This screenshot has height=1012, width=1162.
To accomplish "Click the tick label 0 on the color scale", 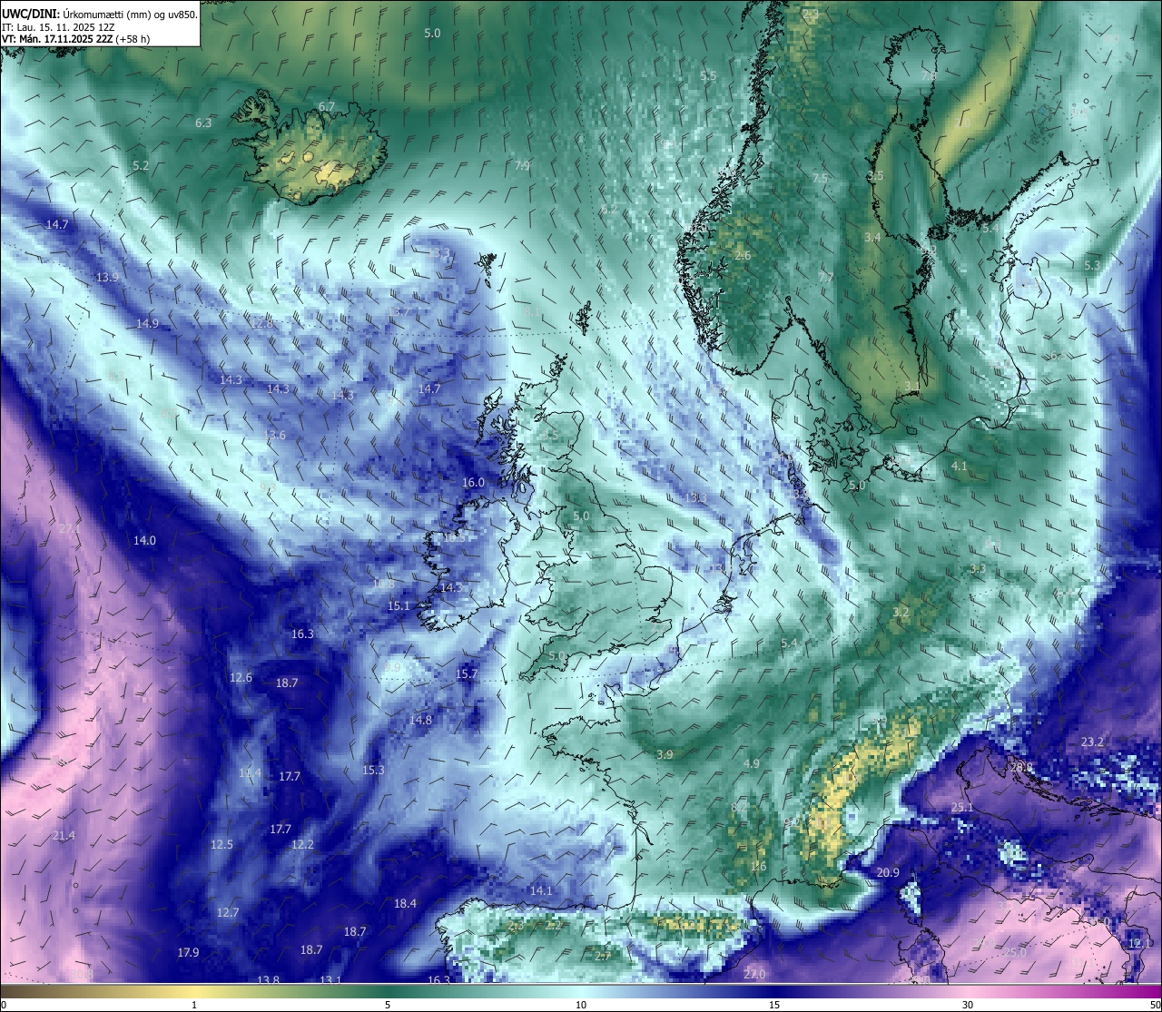I will 3,1005.
